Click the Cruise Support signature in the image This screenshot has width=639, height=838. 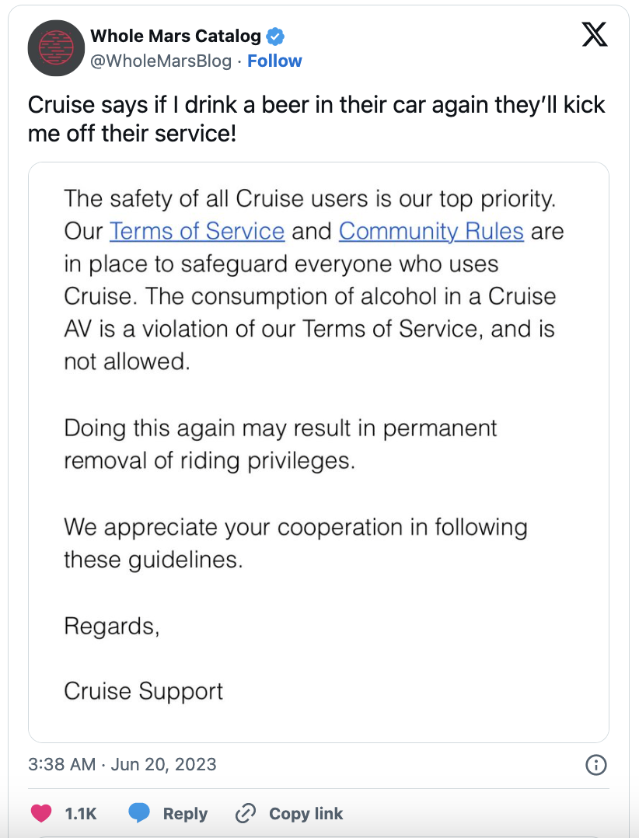143,691
